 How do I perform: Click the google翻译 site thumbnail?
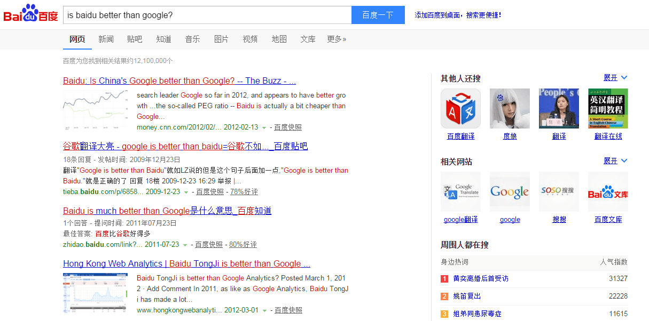[460, 192]
